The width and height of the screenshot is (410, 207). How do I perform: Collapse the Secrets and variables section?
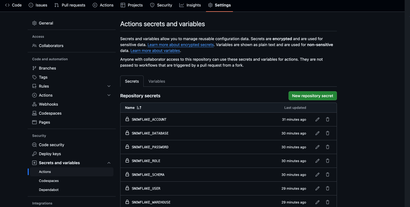point(109,163)
